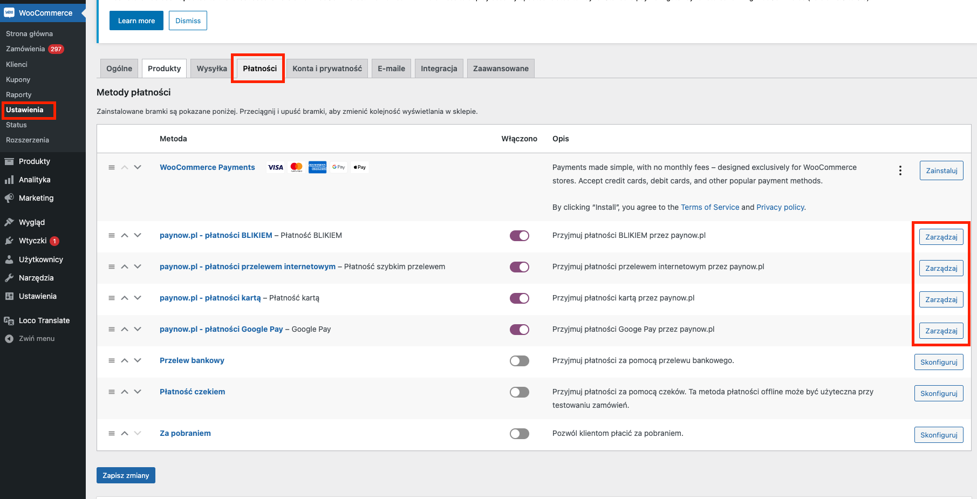Disable the przelewem internetowym payment toggle
This screenshot has height=499, width=977.
click(520, 267)
